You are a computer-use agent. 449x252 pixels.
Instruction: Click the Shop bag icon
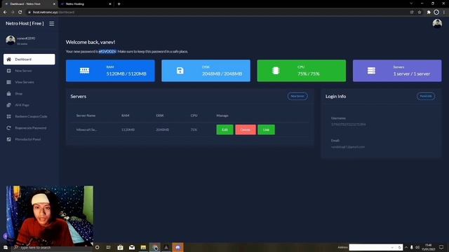pyautogui.click(x=8, y=93)
